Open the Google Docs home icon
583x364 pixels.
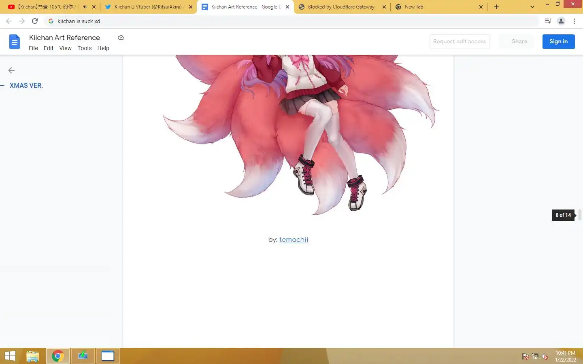point(15,42)
